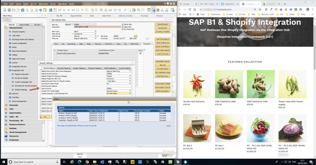This screenshot has height=165, width=316.
Task: Go to last data record arrow icon
Action: pos(73,10)
